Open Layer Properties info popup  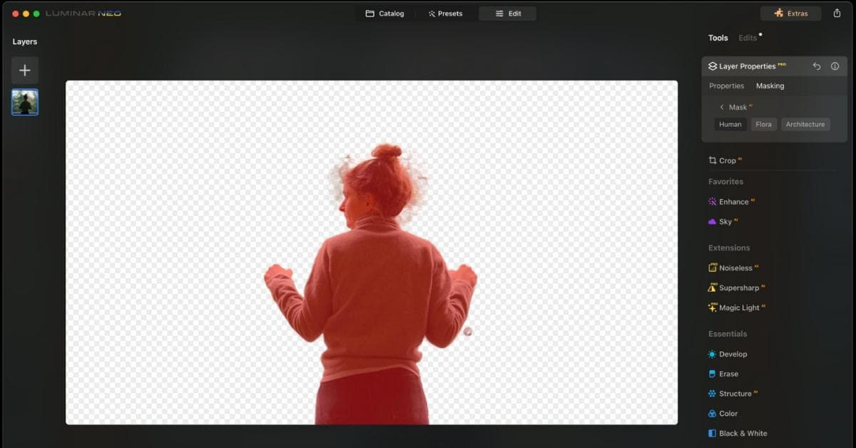[835, 66]
